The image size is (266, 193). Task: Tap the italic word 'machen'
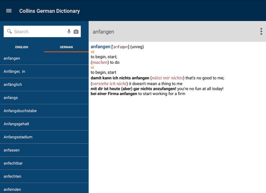click(x=100, y=62)
